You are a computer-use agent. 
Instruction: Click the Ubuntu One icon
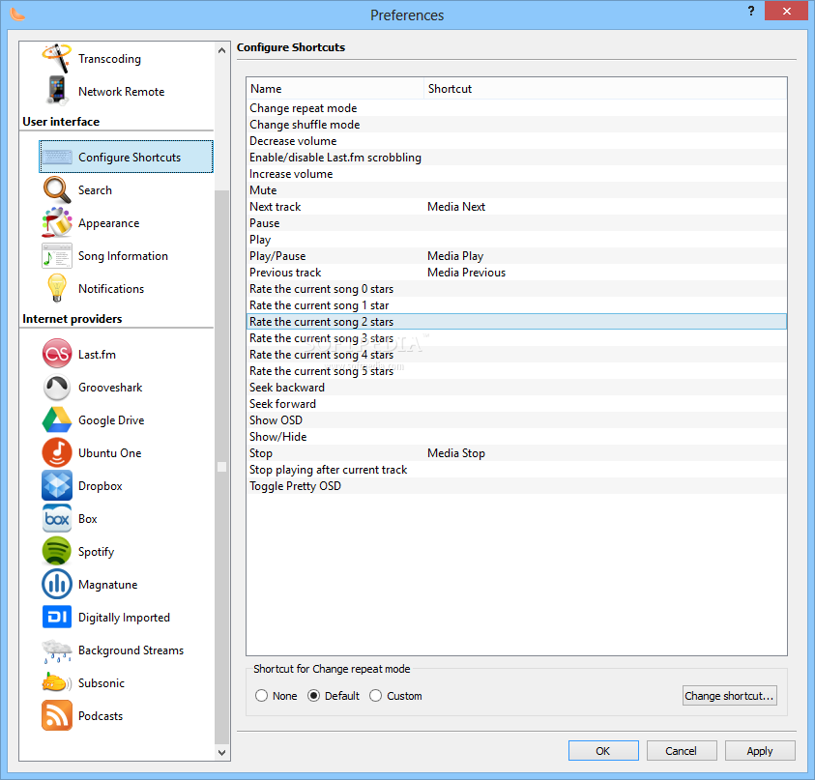pyautogui.click(x=57, y=452)
